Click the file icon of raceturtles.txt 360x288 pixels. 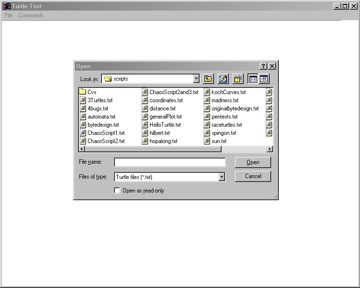[207, 124]
